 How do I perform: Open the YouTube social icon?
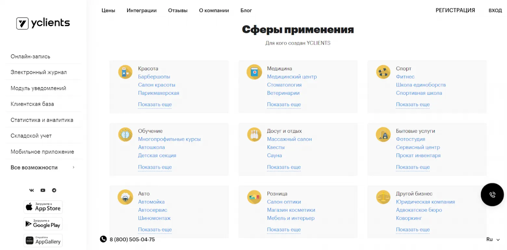tap(43, 190)
